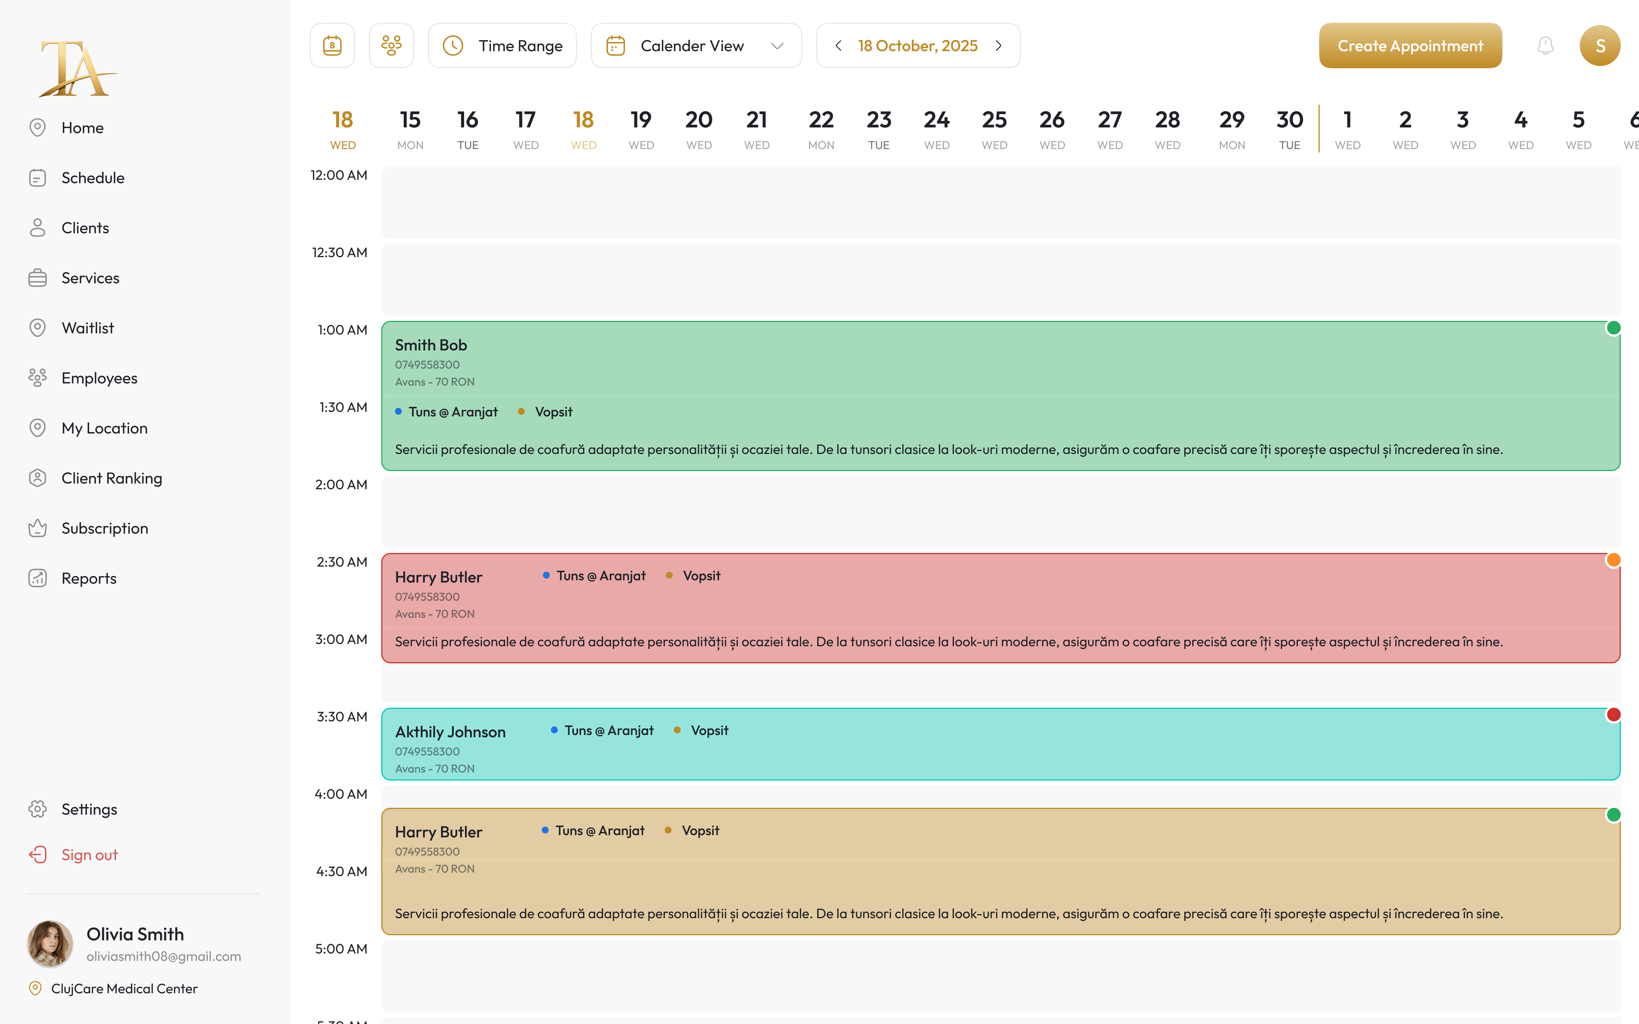The height and width of the screenshot is (1024, 1639).
Task: Go to Home in sidebar
Action: (66, 127)
